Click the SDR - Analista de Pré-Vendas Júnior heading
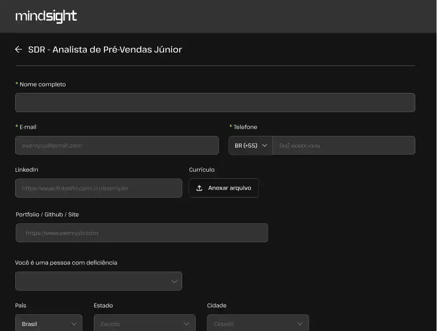The height and width of the screenshot is (331, 437). [105, 50]
